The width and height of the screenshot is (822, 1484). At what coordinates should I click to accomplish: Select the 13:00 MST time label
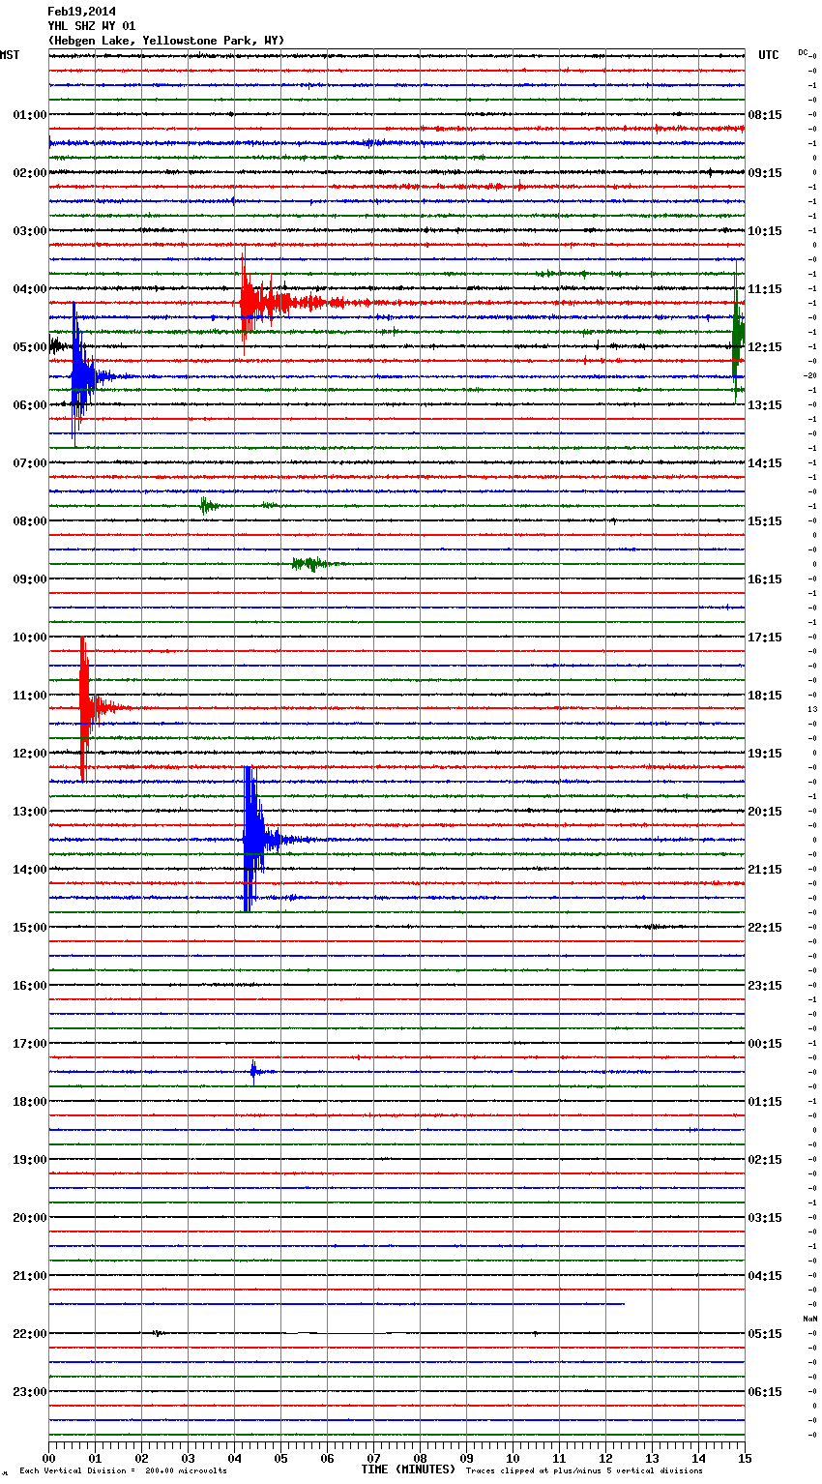(29, 811)
